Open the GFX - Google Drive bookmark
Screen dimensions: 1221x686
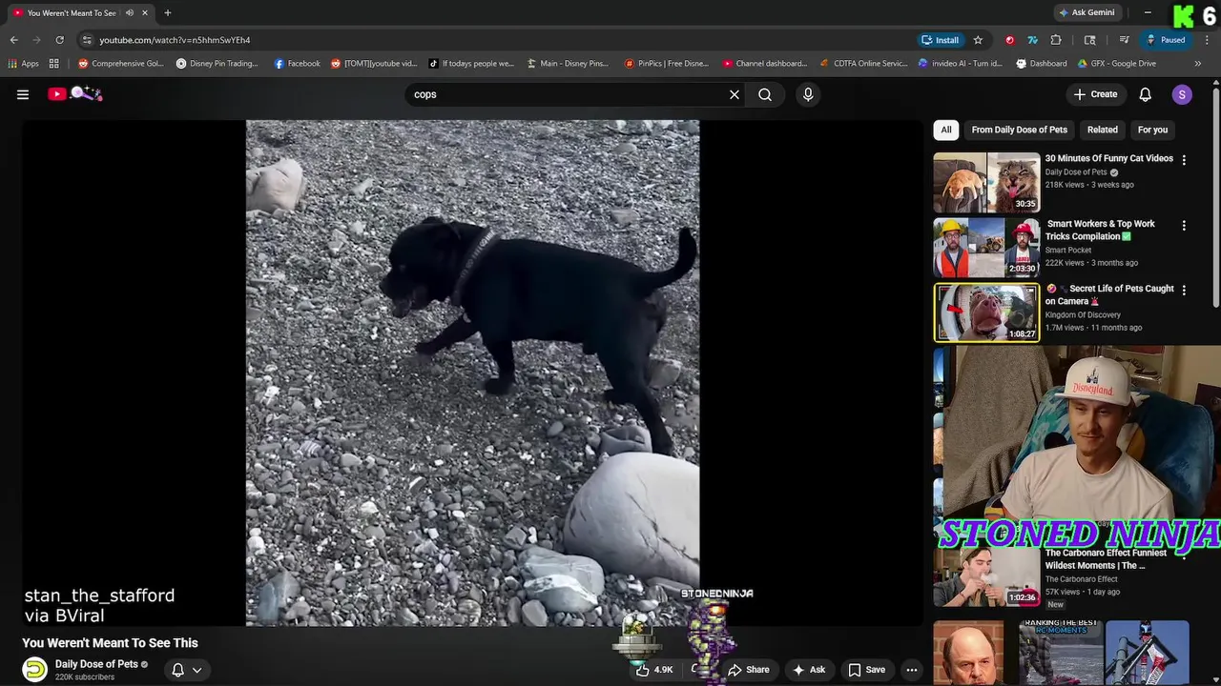pos(1117,64)
